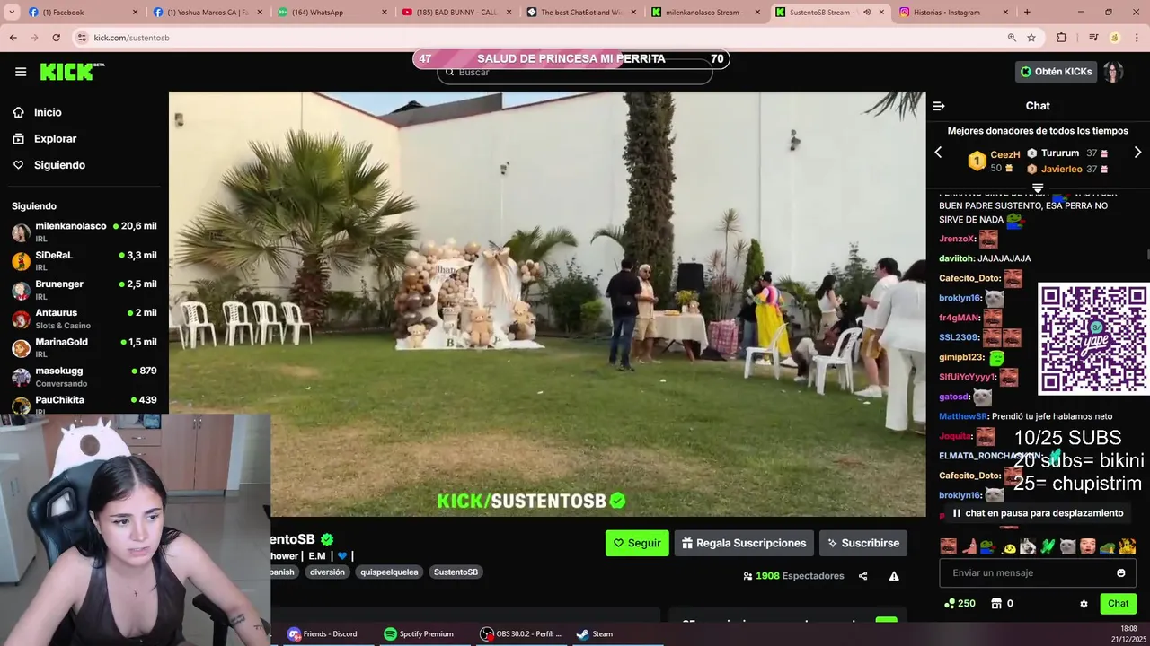
Task: Show next top donors
Action: [1137, 153]
